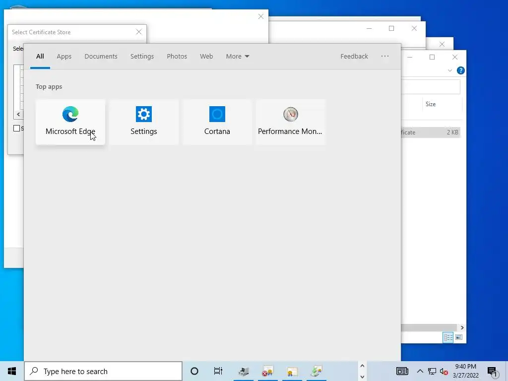Expand the More filter dropdown
This screenshot has width=508, height=381.
238,57
